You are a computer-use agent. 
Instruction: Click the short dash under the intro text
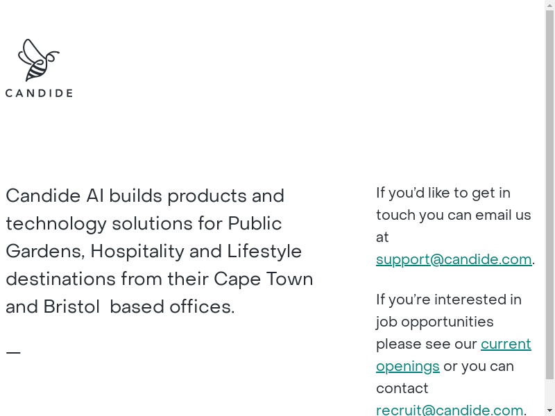pos(13,353)
